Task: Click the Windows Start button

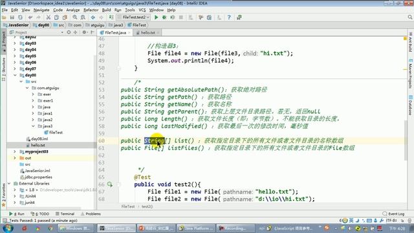Action: point(7,228)
